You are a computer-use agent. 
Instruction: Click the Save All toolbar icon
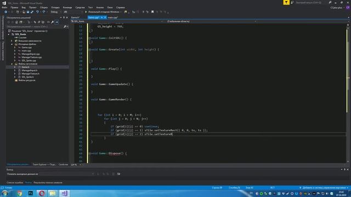32,12
